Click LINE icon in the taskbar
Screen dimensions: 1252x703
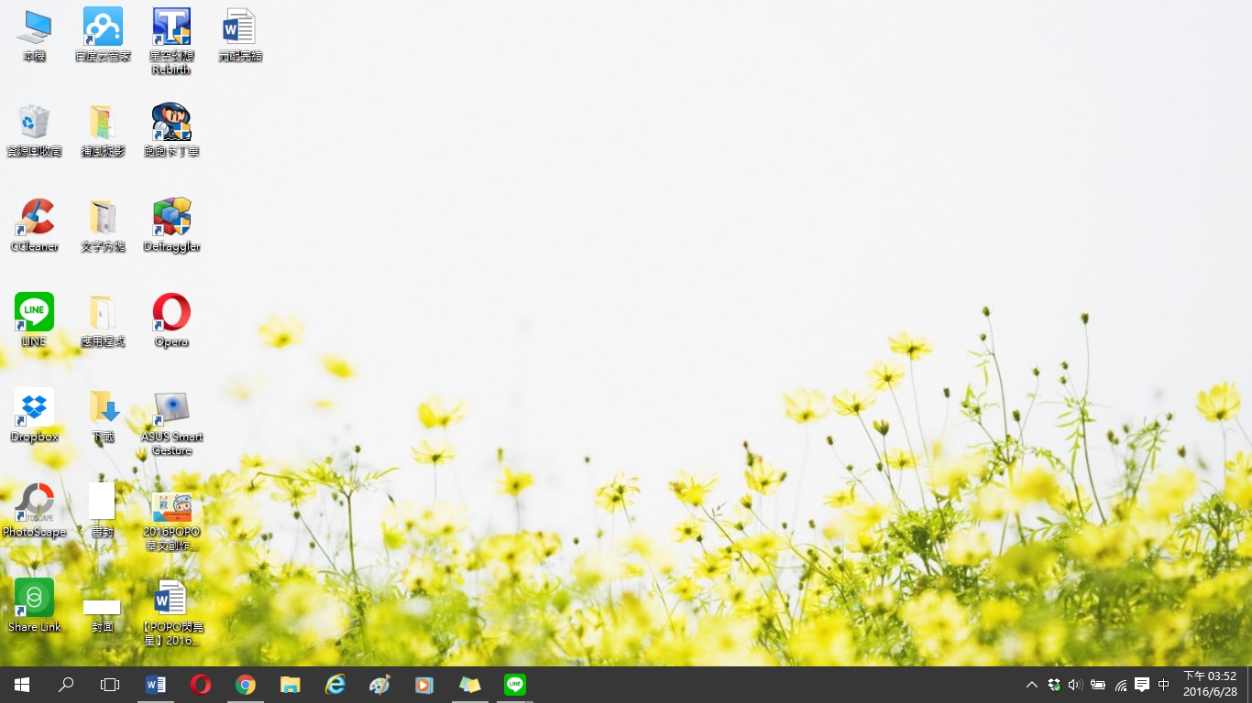point(515,685)
